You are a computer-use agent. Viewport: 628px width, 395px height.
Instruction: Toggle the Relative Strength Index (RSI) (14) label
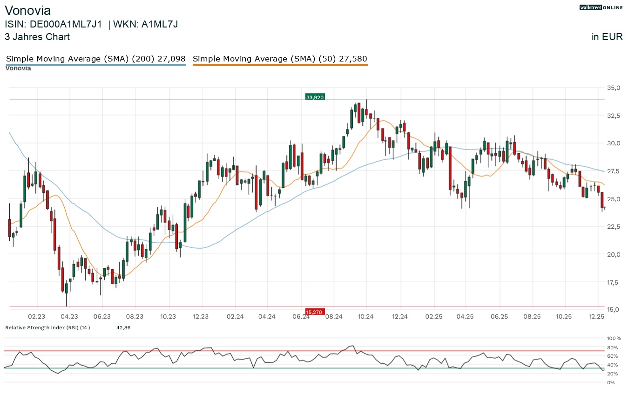[x=47, y=328]
